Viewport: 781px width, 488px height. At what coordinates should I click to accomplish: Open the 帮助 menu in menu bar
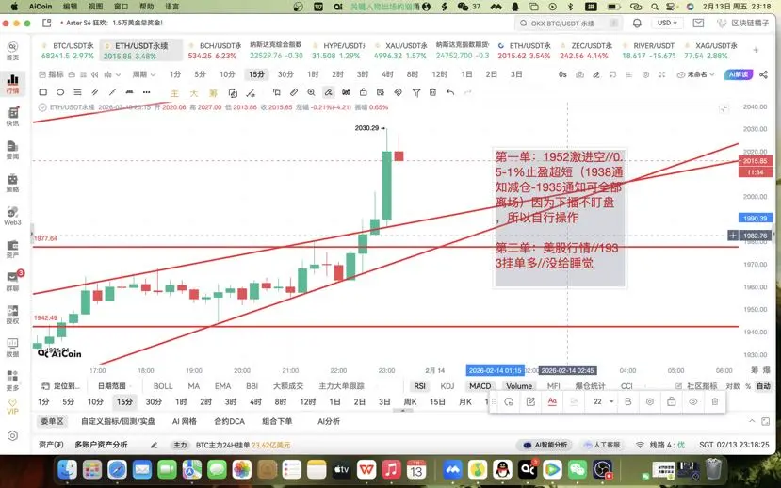click(x=146, y=7)
